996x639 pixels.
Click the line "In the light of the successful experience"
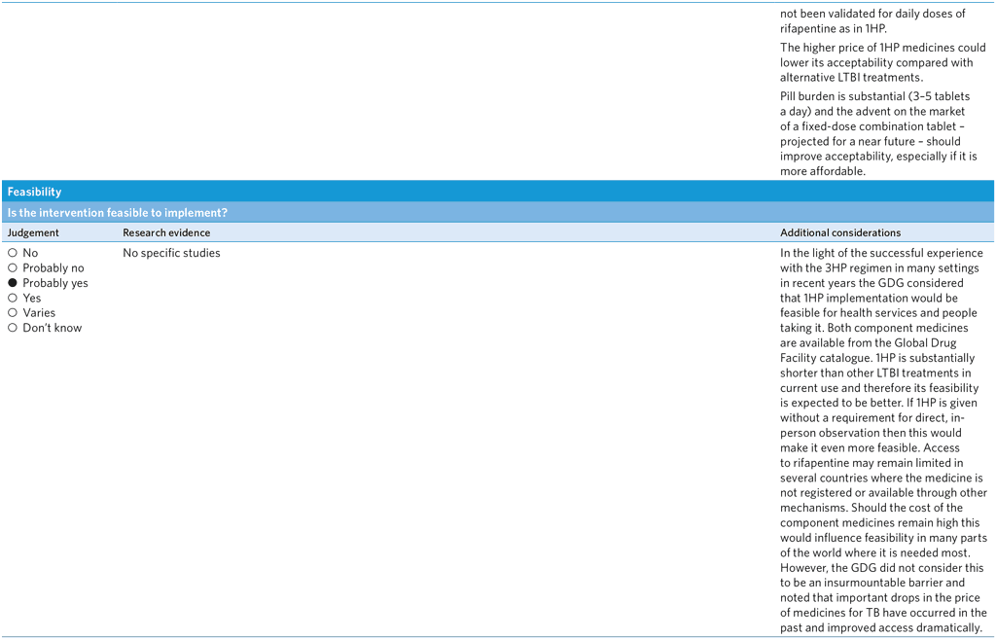pyautogui.click(x=880, y=253)
